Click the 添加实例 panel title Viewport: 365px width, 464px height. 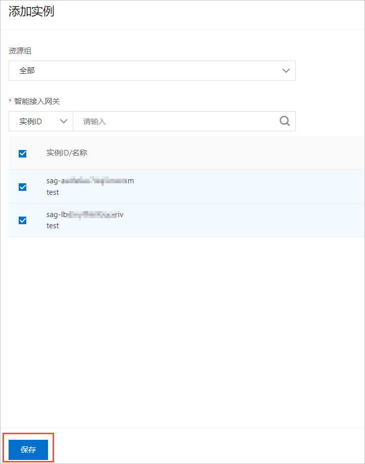click(x=31, y=12)
